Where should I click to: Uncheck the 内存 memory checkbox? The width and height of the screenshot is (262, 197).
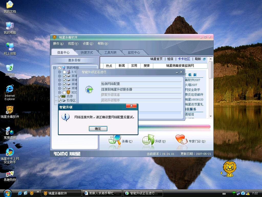60,97
